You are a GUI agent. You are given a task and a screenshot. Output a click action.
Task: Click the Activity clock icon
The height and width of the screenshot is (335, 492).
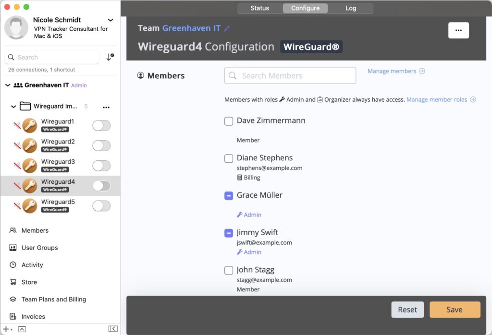[x=13, y=265]
